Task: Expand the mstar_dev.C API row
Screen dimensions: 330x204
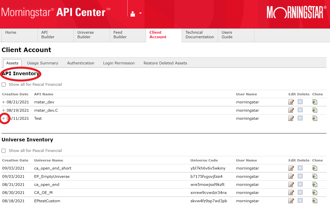Action: coord(4,110)
